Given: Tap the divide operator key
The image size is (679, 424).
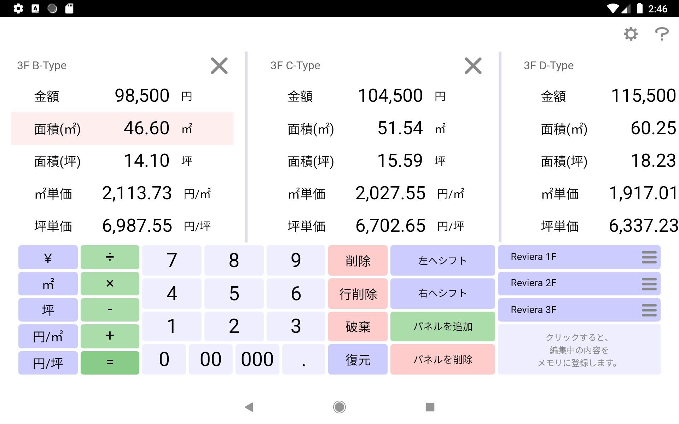Looking at the screenshot, I should coord(110,257).
